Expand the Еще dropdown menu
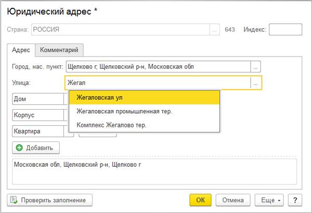Viewport: 312px width, 213px height. 269,200
